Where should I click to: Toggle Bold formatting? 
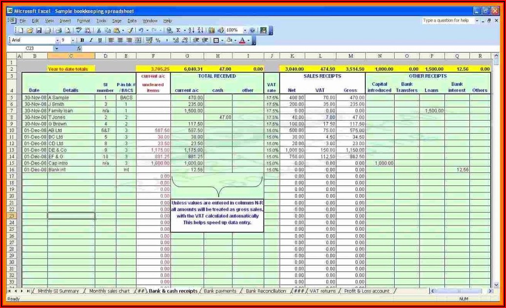82,41
